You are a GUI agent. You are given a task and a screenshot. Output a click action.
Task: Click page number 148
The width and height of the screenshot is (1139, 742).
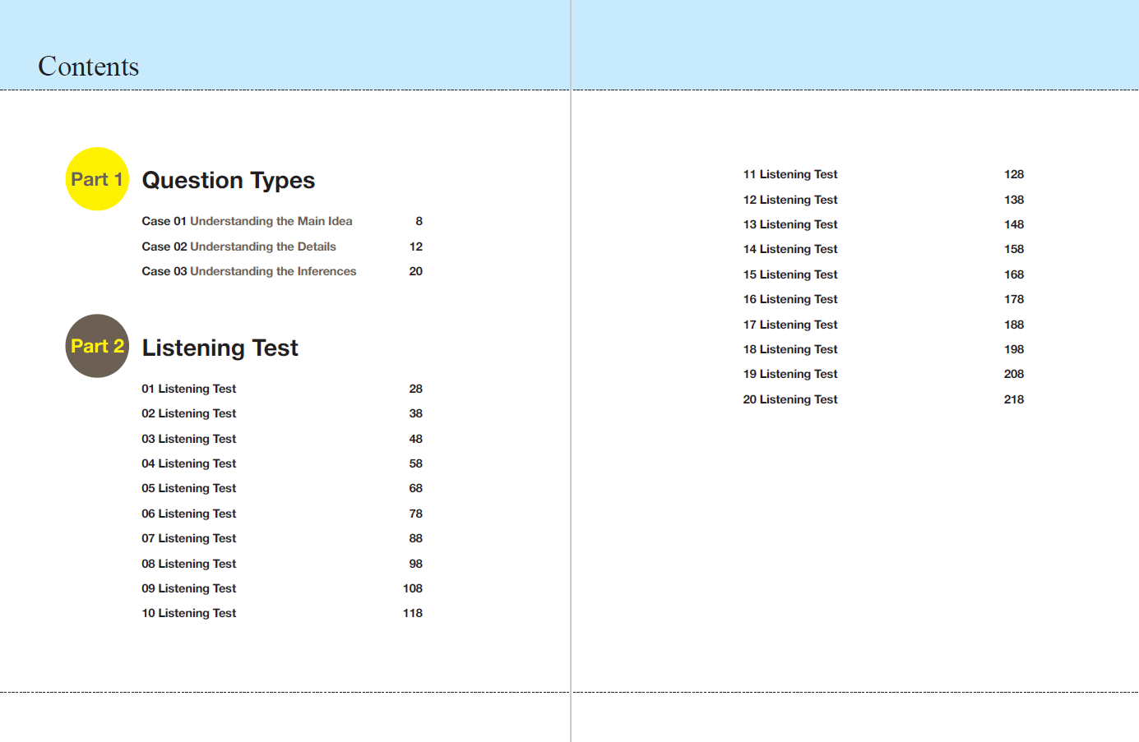[x=1014, y=224]
